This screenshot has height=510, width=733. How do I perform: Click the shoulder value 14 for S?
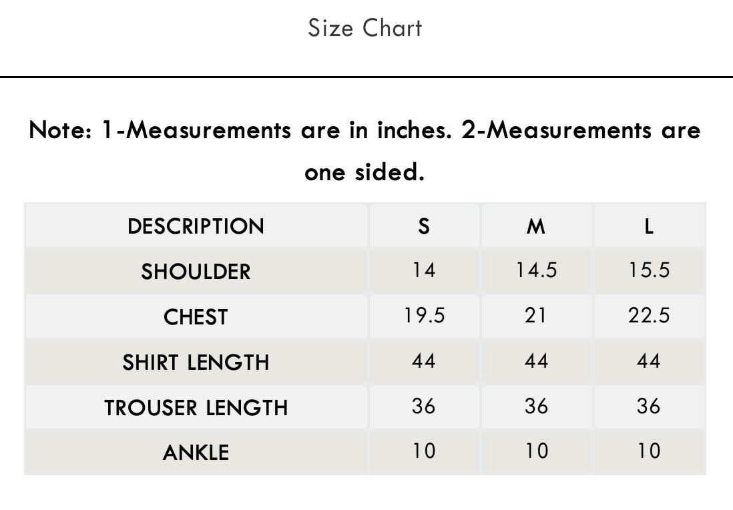tap(424, 270)
